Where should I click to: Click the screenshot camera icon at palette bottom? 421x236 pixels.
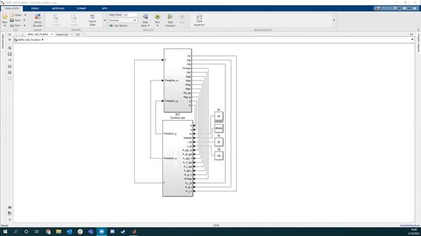coord(10,207)
